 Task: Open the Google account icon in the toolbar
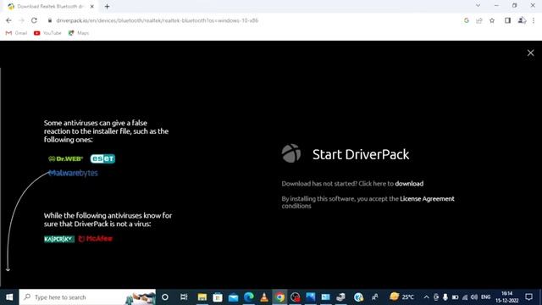[x=467, y=20]
